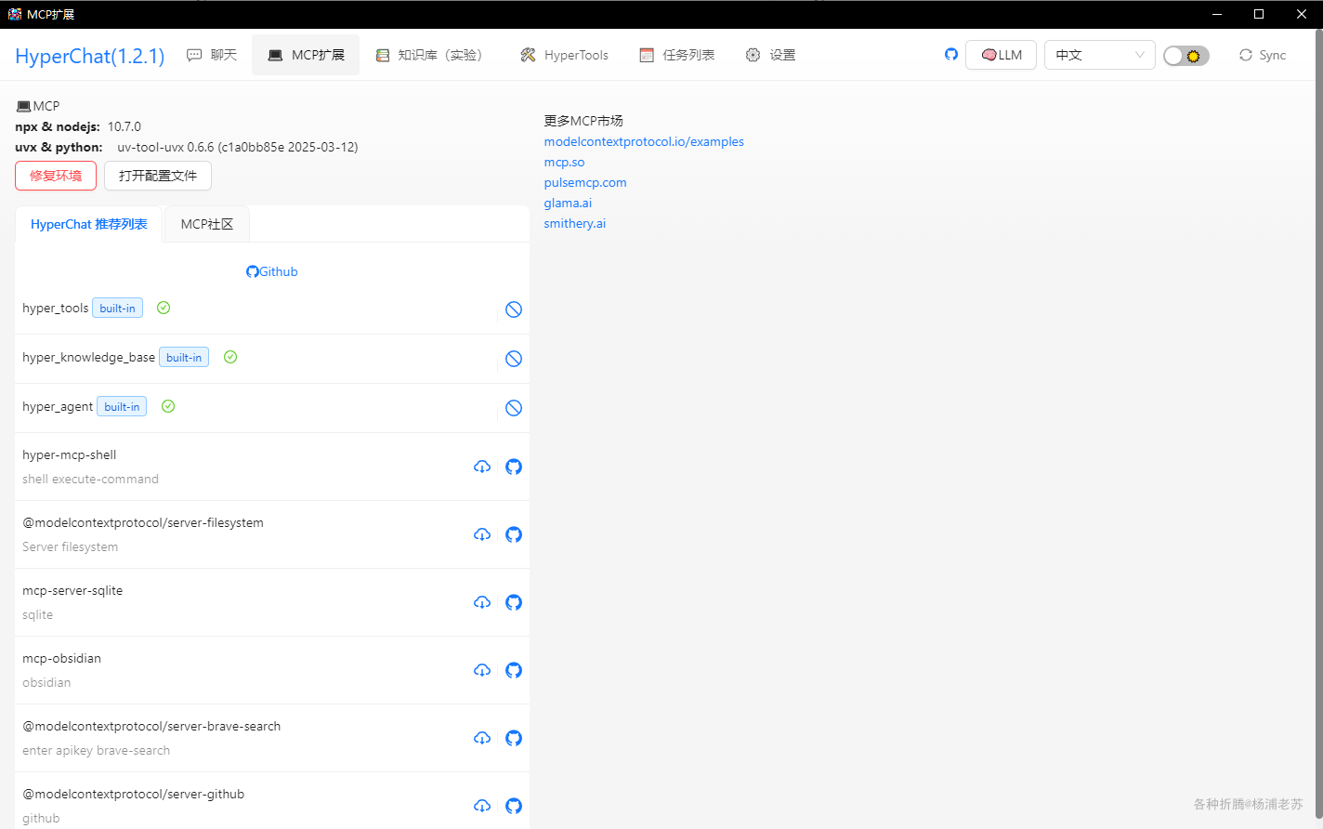This screenshot has width=1323, height=829.
Task: Open the mcp.so link
Action: 564,162
